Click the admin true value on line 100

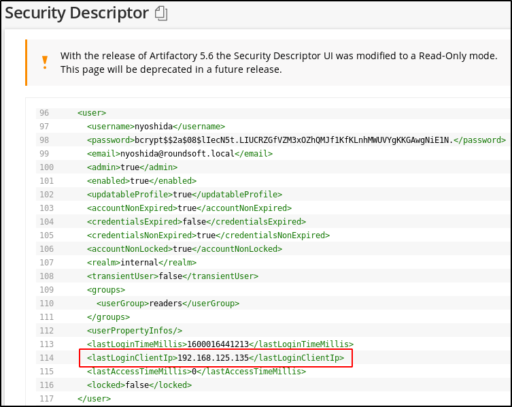pyautogui.click(x=130, y=167)
